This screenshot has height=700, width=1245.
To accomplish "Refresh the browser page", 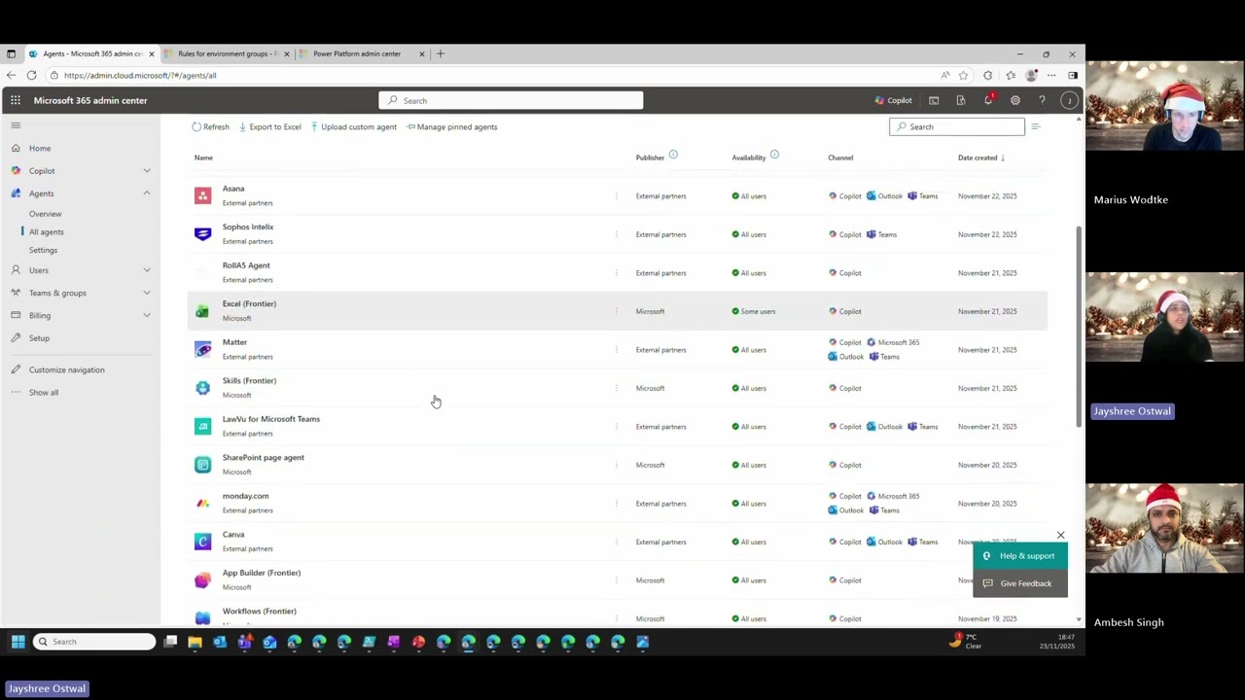I will [32, 75].
